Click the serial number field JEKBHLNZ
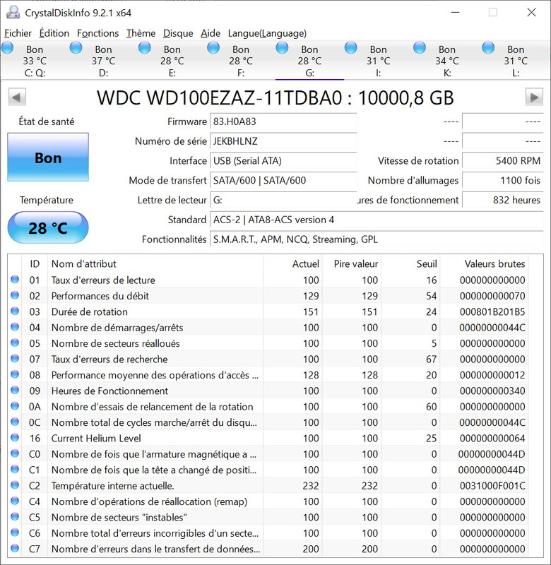The image size is (551, 565). [x=283, y=141]
